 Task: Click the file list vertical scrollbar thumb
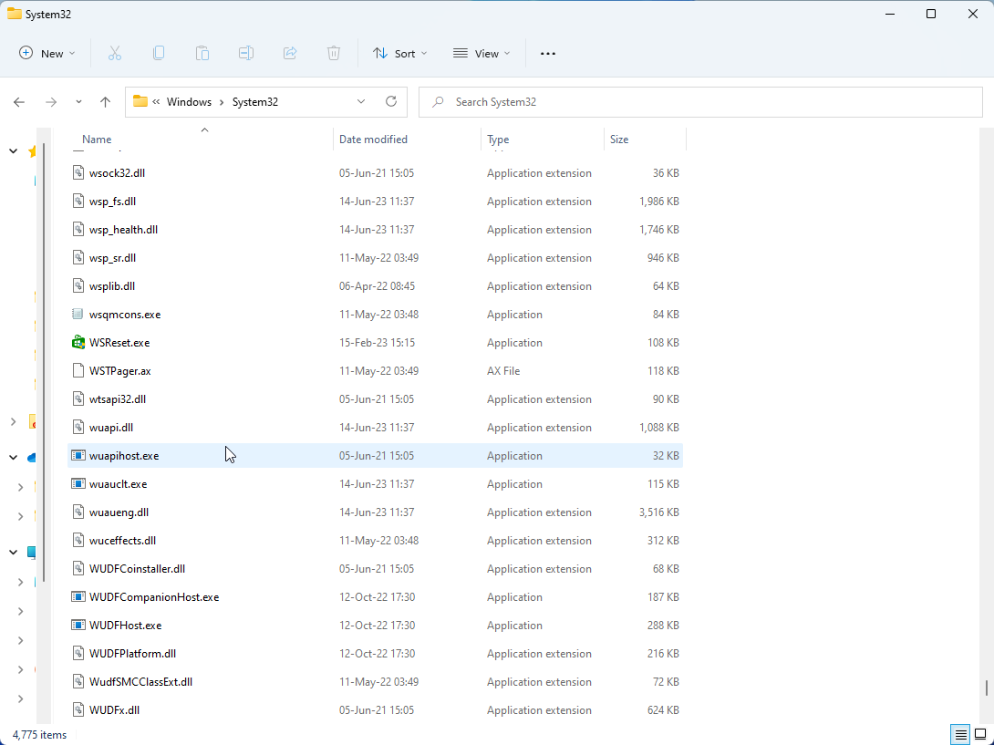pyautogui.click(x=987, y=688)
